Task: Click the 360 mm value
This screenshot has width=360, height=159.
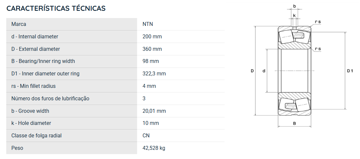Action: tap(152, 49)
